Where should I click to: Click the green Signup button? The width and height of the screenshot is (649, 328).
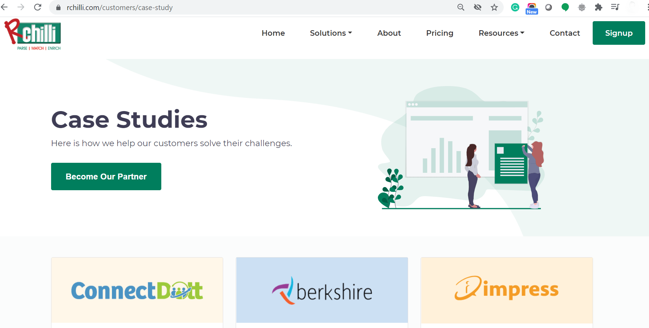[619, 33]
